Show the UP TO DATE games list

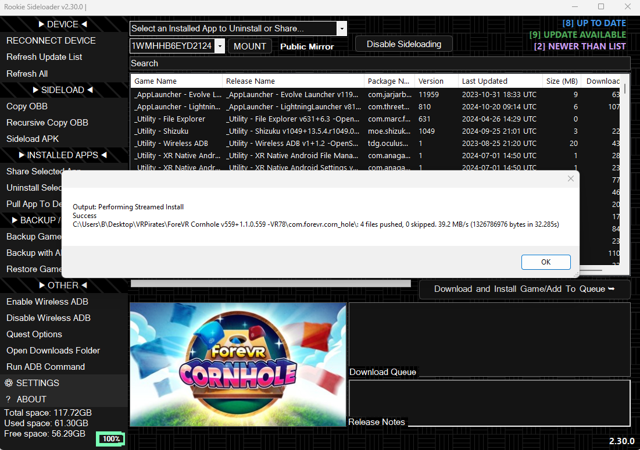coord(593,23)
